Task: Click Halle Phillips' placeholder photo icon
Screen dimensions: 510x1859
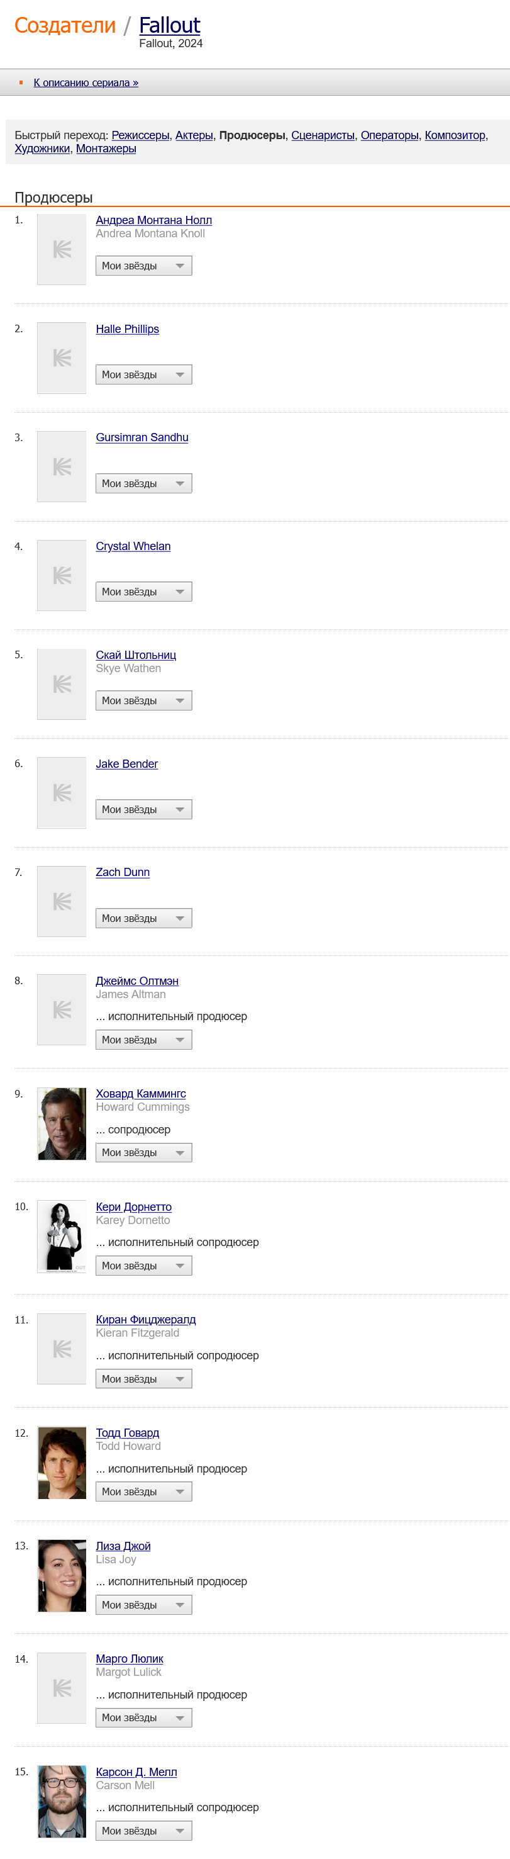Action: click(62, 358)
